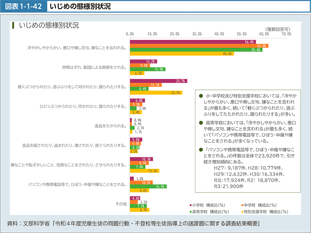Click the yellow bar labeled 13.2%
Image resolution: width=311 pixels, height=233 pixels.
click(x=144, y=171)
